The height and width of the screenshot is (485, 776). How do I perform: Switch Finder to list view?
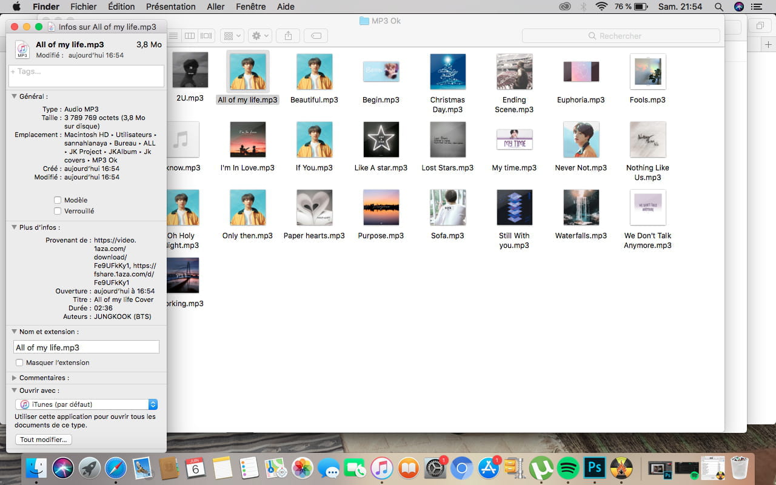click(173, 36)
